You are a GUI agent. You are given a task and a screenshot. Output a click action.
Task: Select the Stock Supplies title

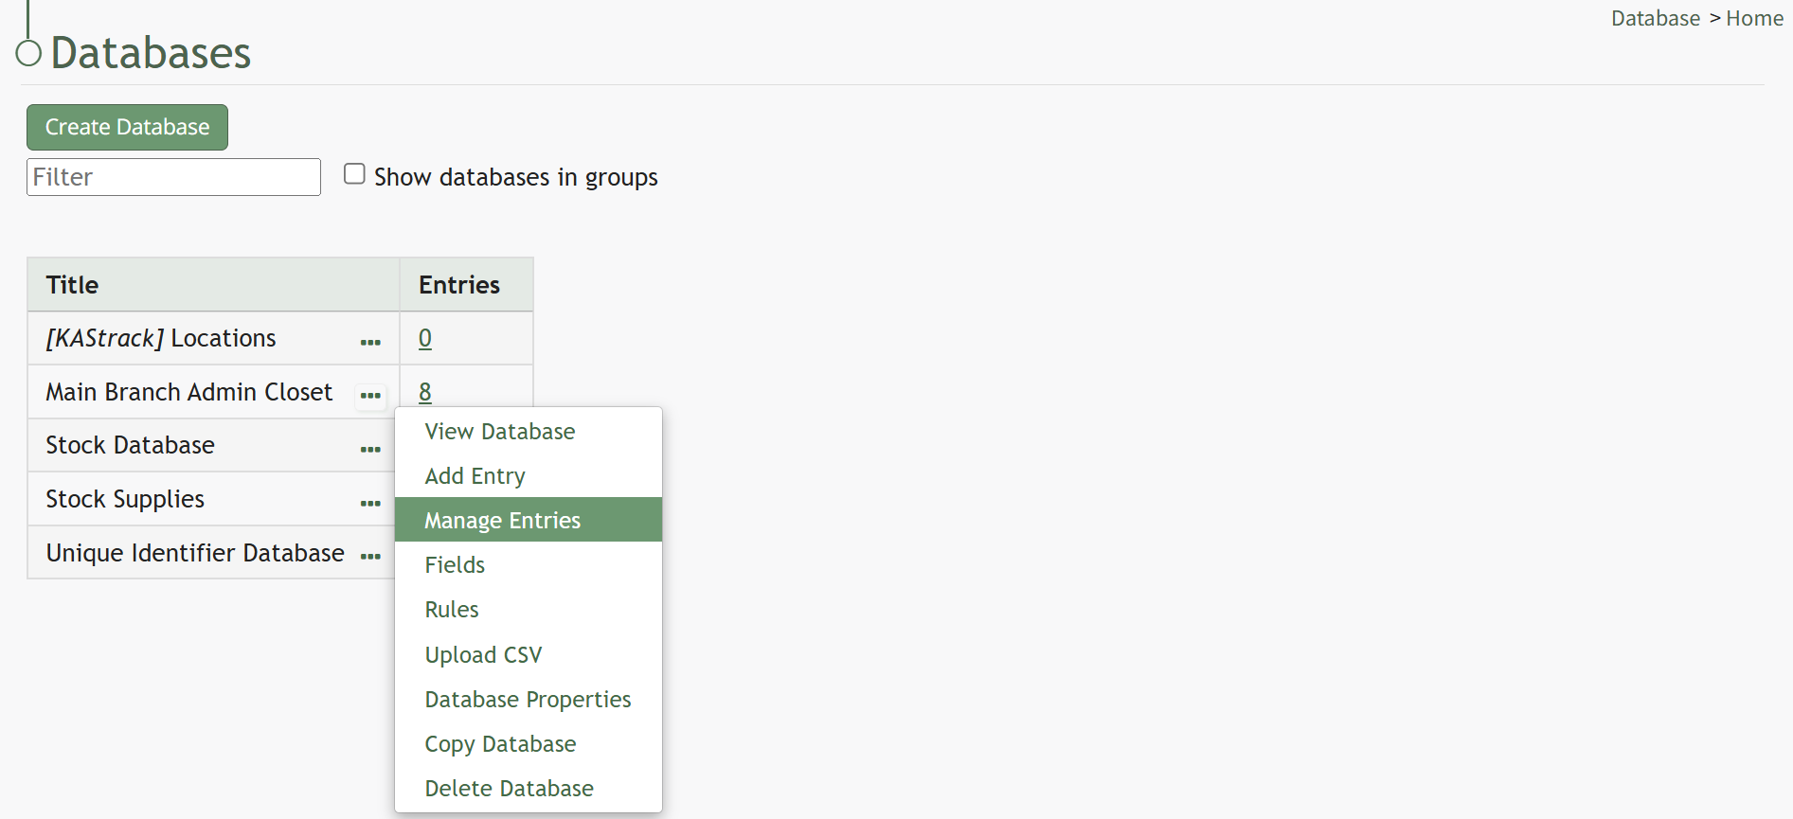125,499
